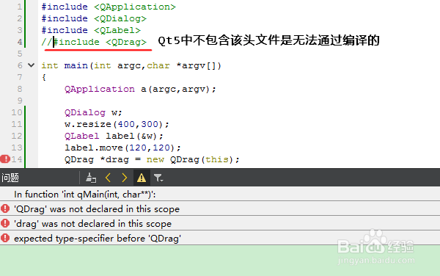Click the QApplication a(argc,argv) line
Image resolution: width=440 pixels, height=276 pixels.
(140, 89)
